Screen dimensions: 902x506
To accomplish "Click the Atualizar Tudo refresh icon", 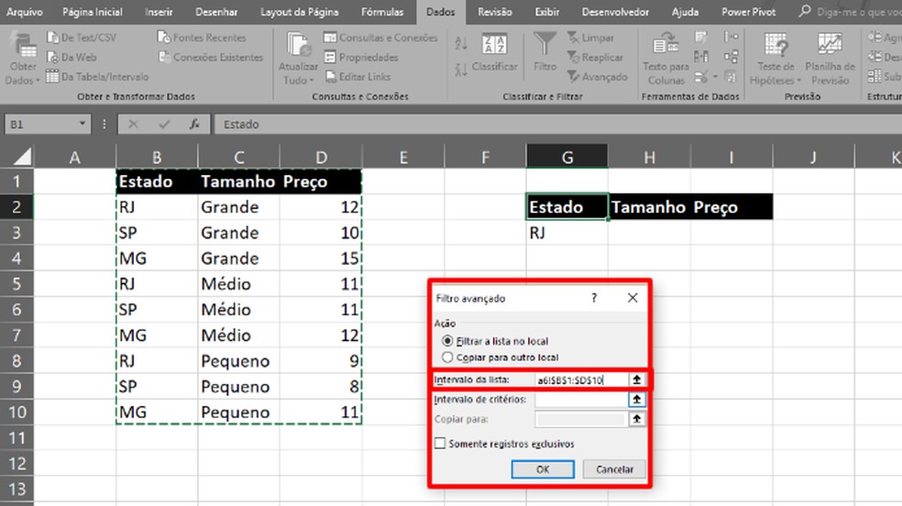I will tap(298, 45).
